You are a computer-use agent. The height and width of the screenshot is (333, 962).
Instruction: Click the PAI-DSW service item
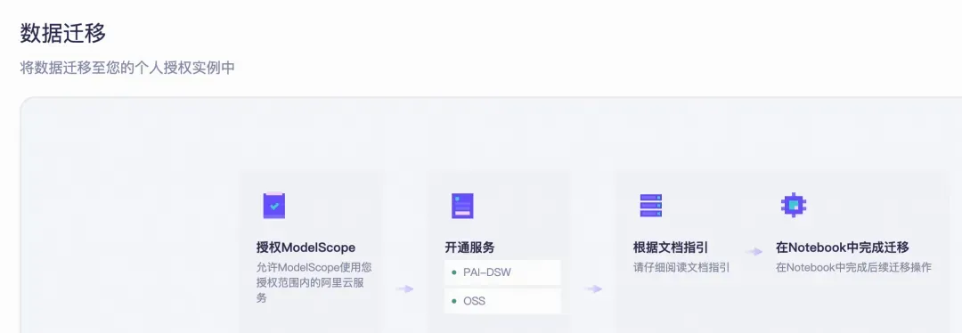tap(502, 272)
